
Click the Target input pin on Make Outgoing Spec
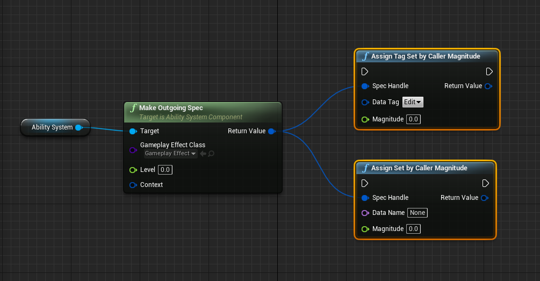[x=133, y=131]
